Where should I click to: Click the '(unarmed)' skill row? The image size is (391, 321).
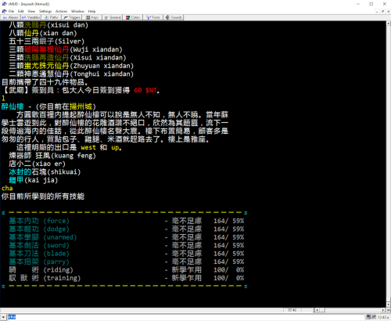click(127, 237)
